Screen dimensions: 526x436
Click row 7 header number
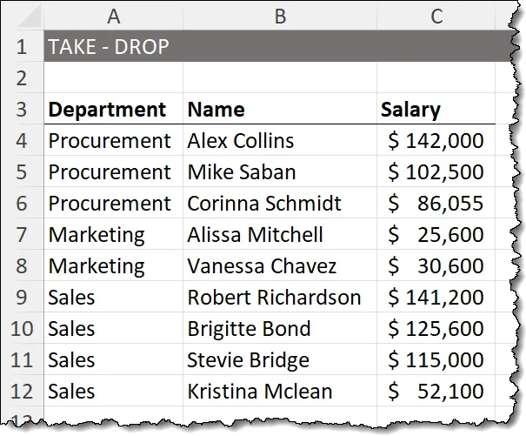pyautogui.click(x=22, y=235)
